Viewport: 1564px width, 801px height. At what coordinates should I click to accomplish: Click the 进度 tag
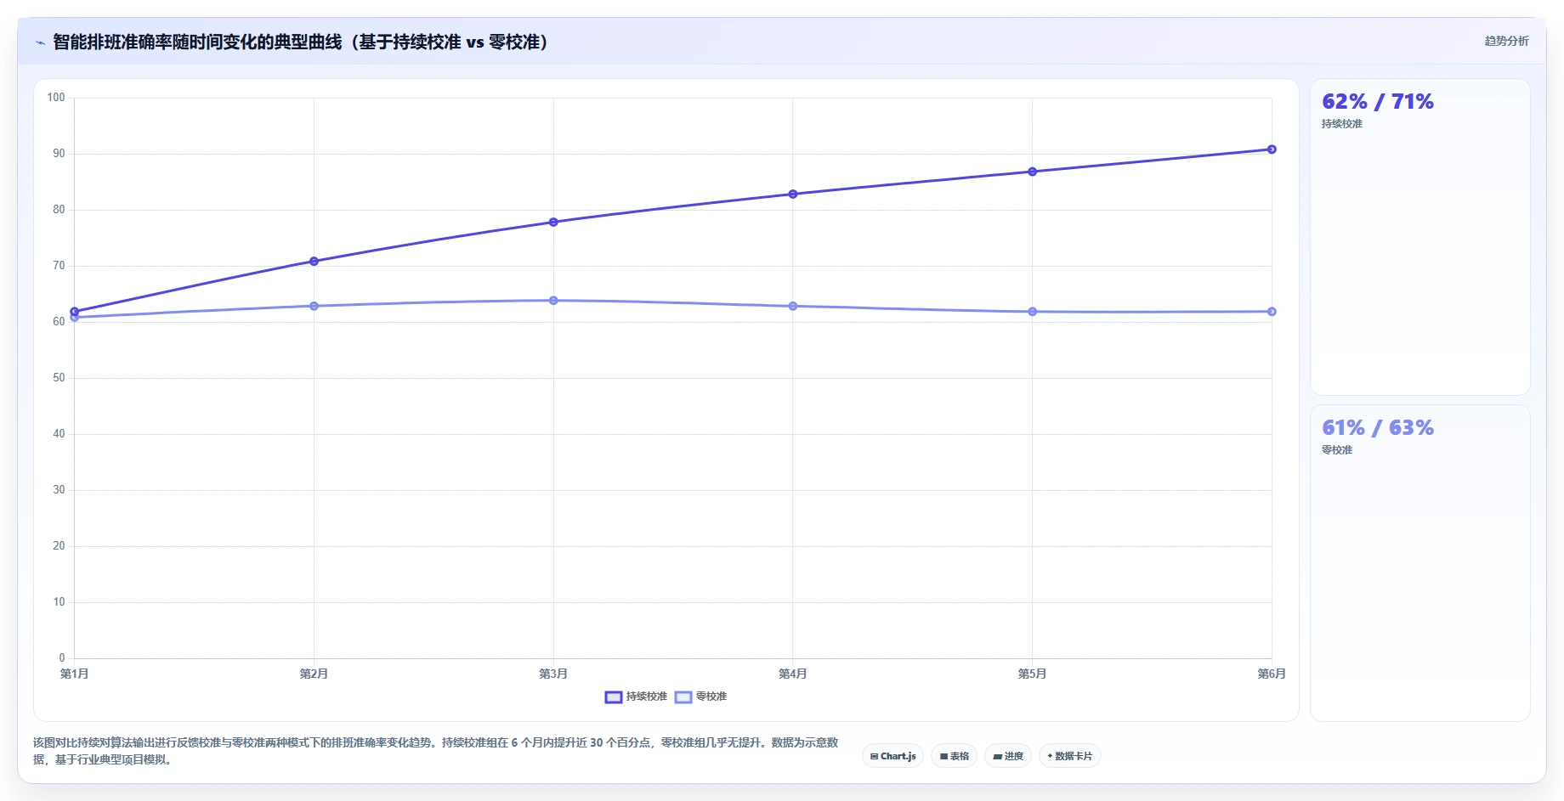click(1008, 756)
